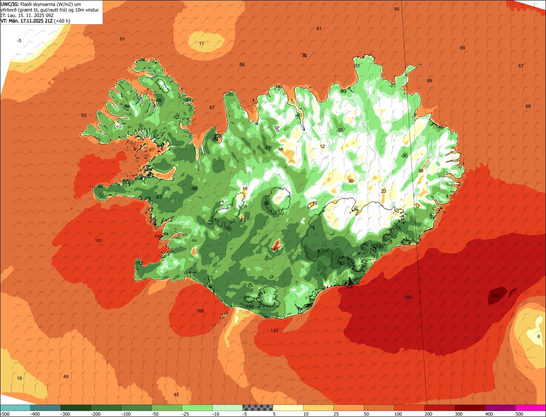
Task: Click the legend swatch between 10 and 25
Action: pos(318,408)
